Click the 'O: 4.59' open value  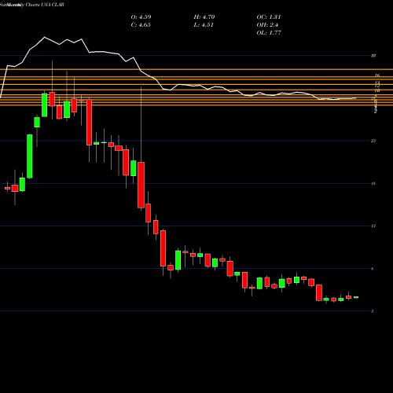(x=141, y=17)
